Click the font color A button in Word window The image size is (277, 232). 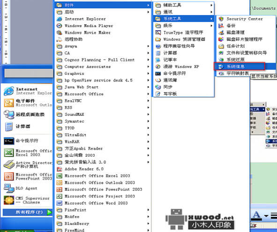click(x=256, y=216)
